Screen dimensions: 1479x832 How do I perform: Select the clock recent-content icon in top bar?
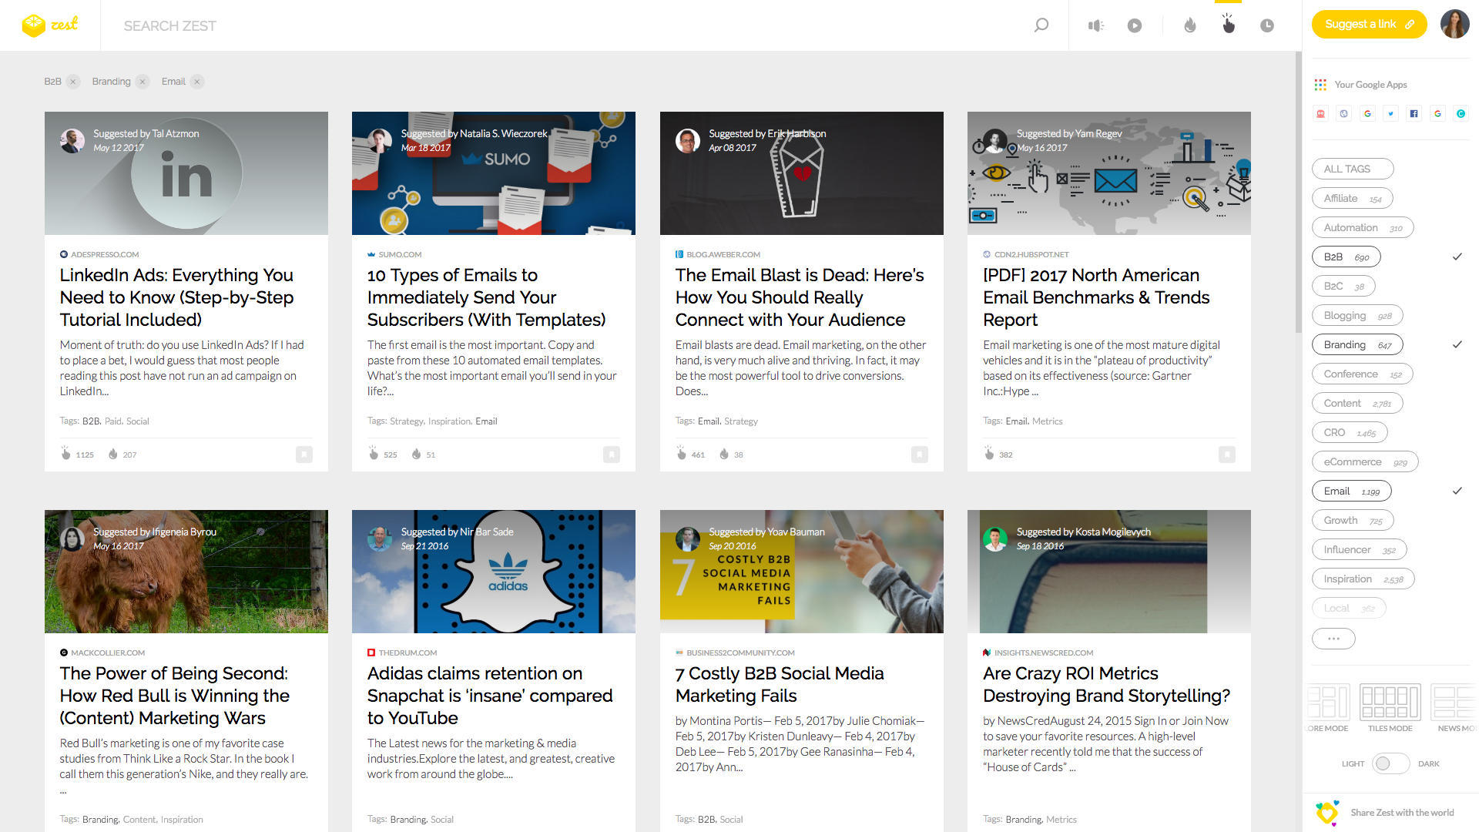pyautogui.click(x=1266, y=25)
